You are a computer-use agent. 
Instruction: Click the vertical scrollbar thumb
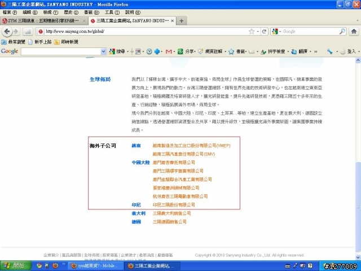[x=358, y=207]
